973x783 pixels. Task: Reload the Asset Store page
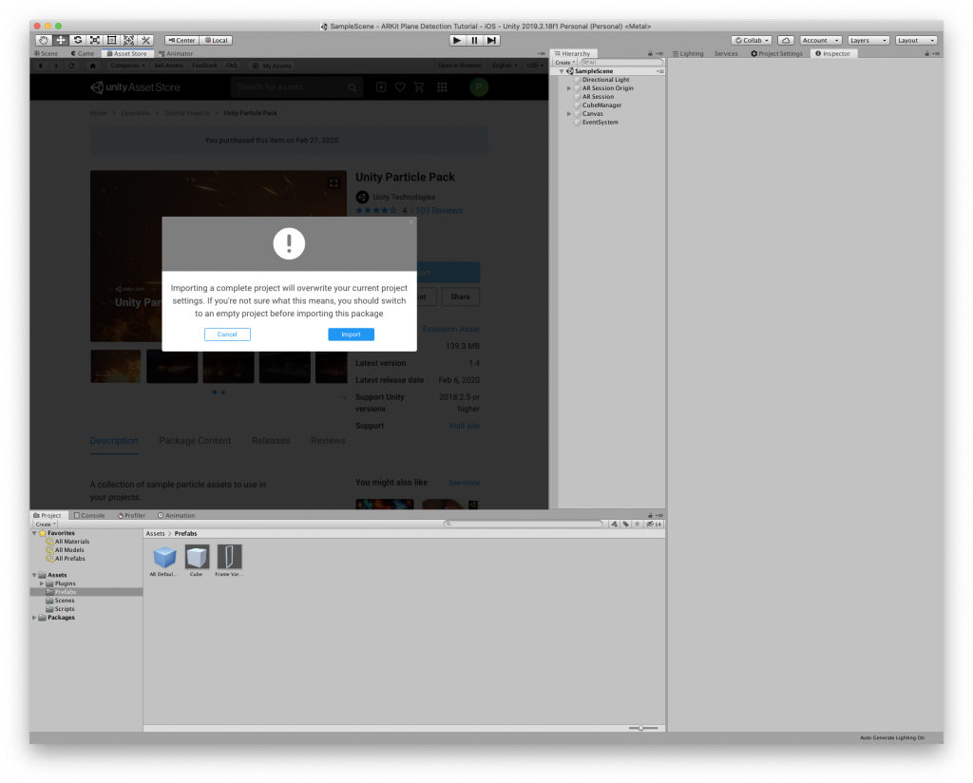coord(71,66)
